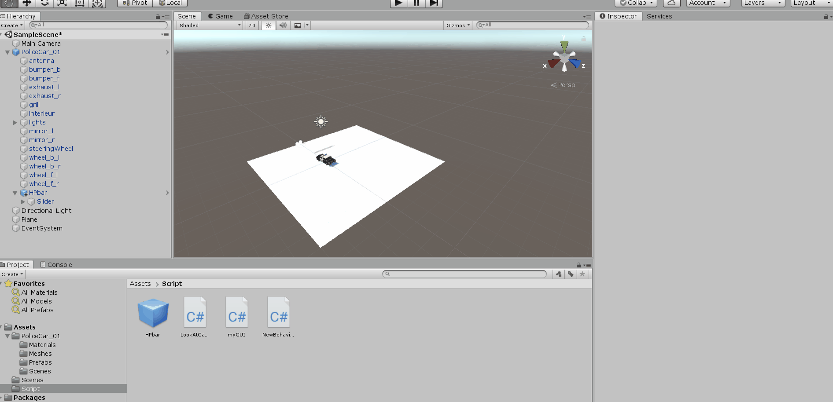Screen dimensions: 833x402
Task: Open HPbar prefab arrow
Action: (x=167, y=193)
